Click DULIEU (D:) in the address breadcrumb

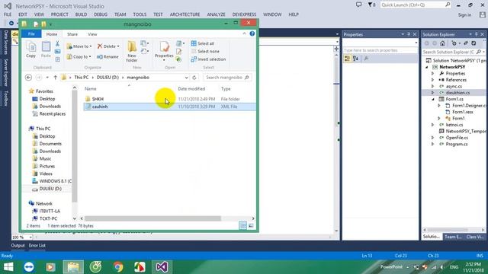click(108, 78)
